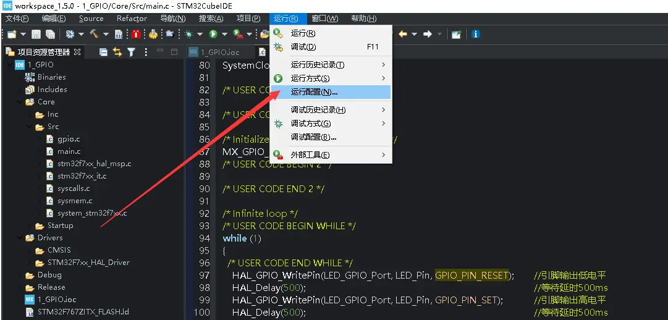Open the Source menu
The width and height of the screenshot is (668, 320).
(91, 19)
